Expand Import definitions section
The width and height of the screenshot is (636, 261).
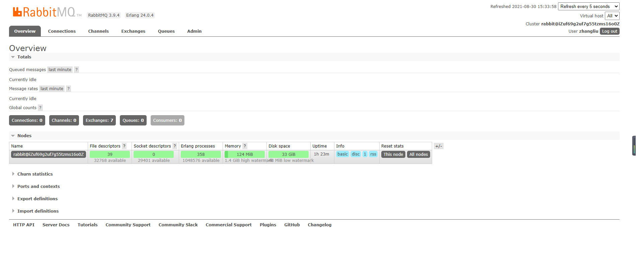[x=35, y=211]
